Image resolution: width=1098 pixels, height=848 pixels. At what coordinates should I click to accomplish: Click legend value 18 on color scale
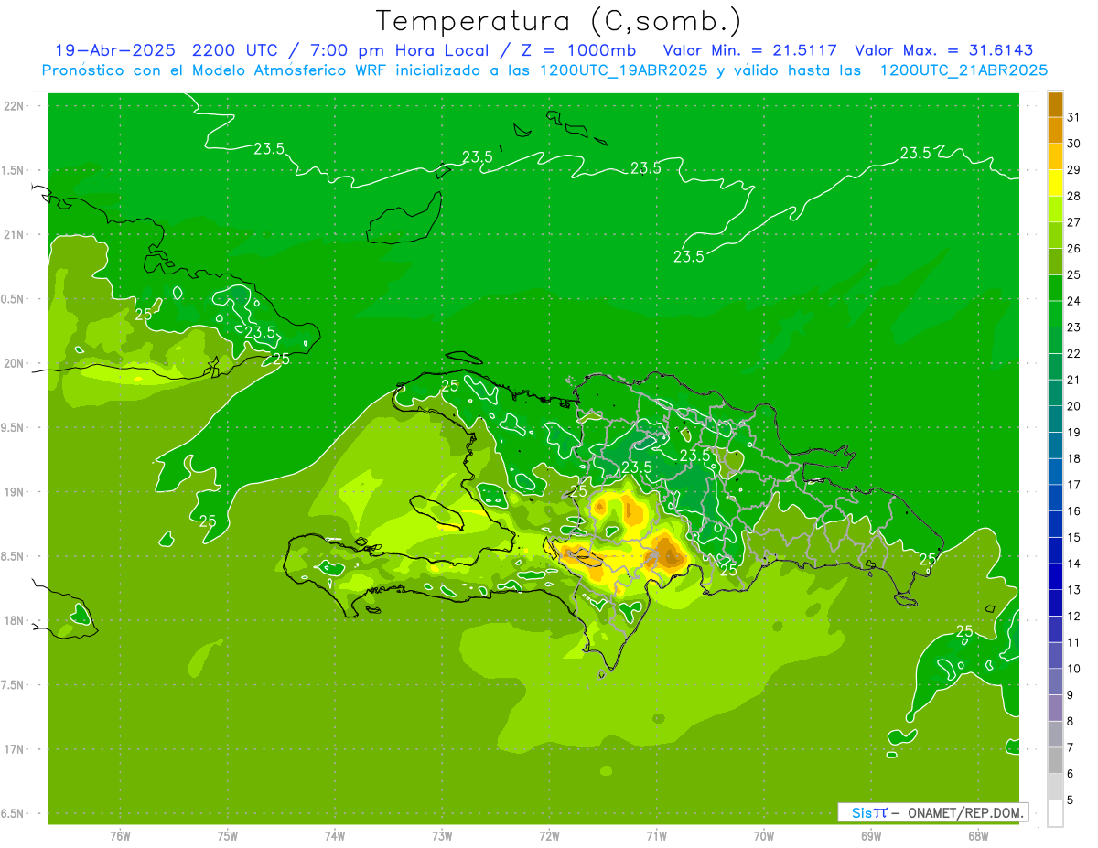click(1073, 458)
